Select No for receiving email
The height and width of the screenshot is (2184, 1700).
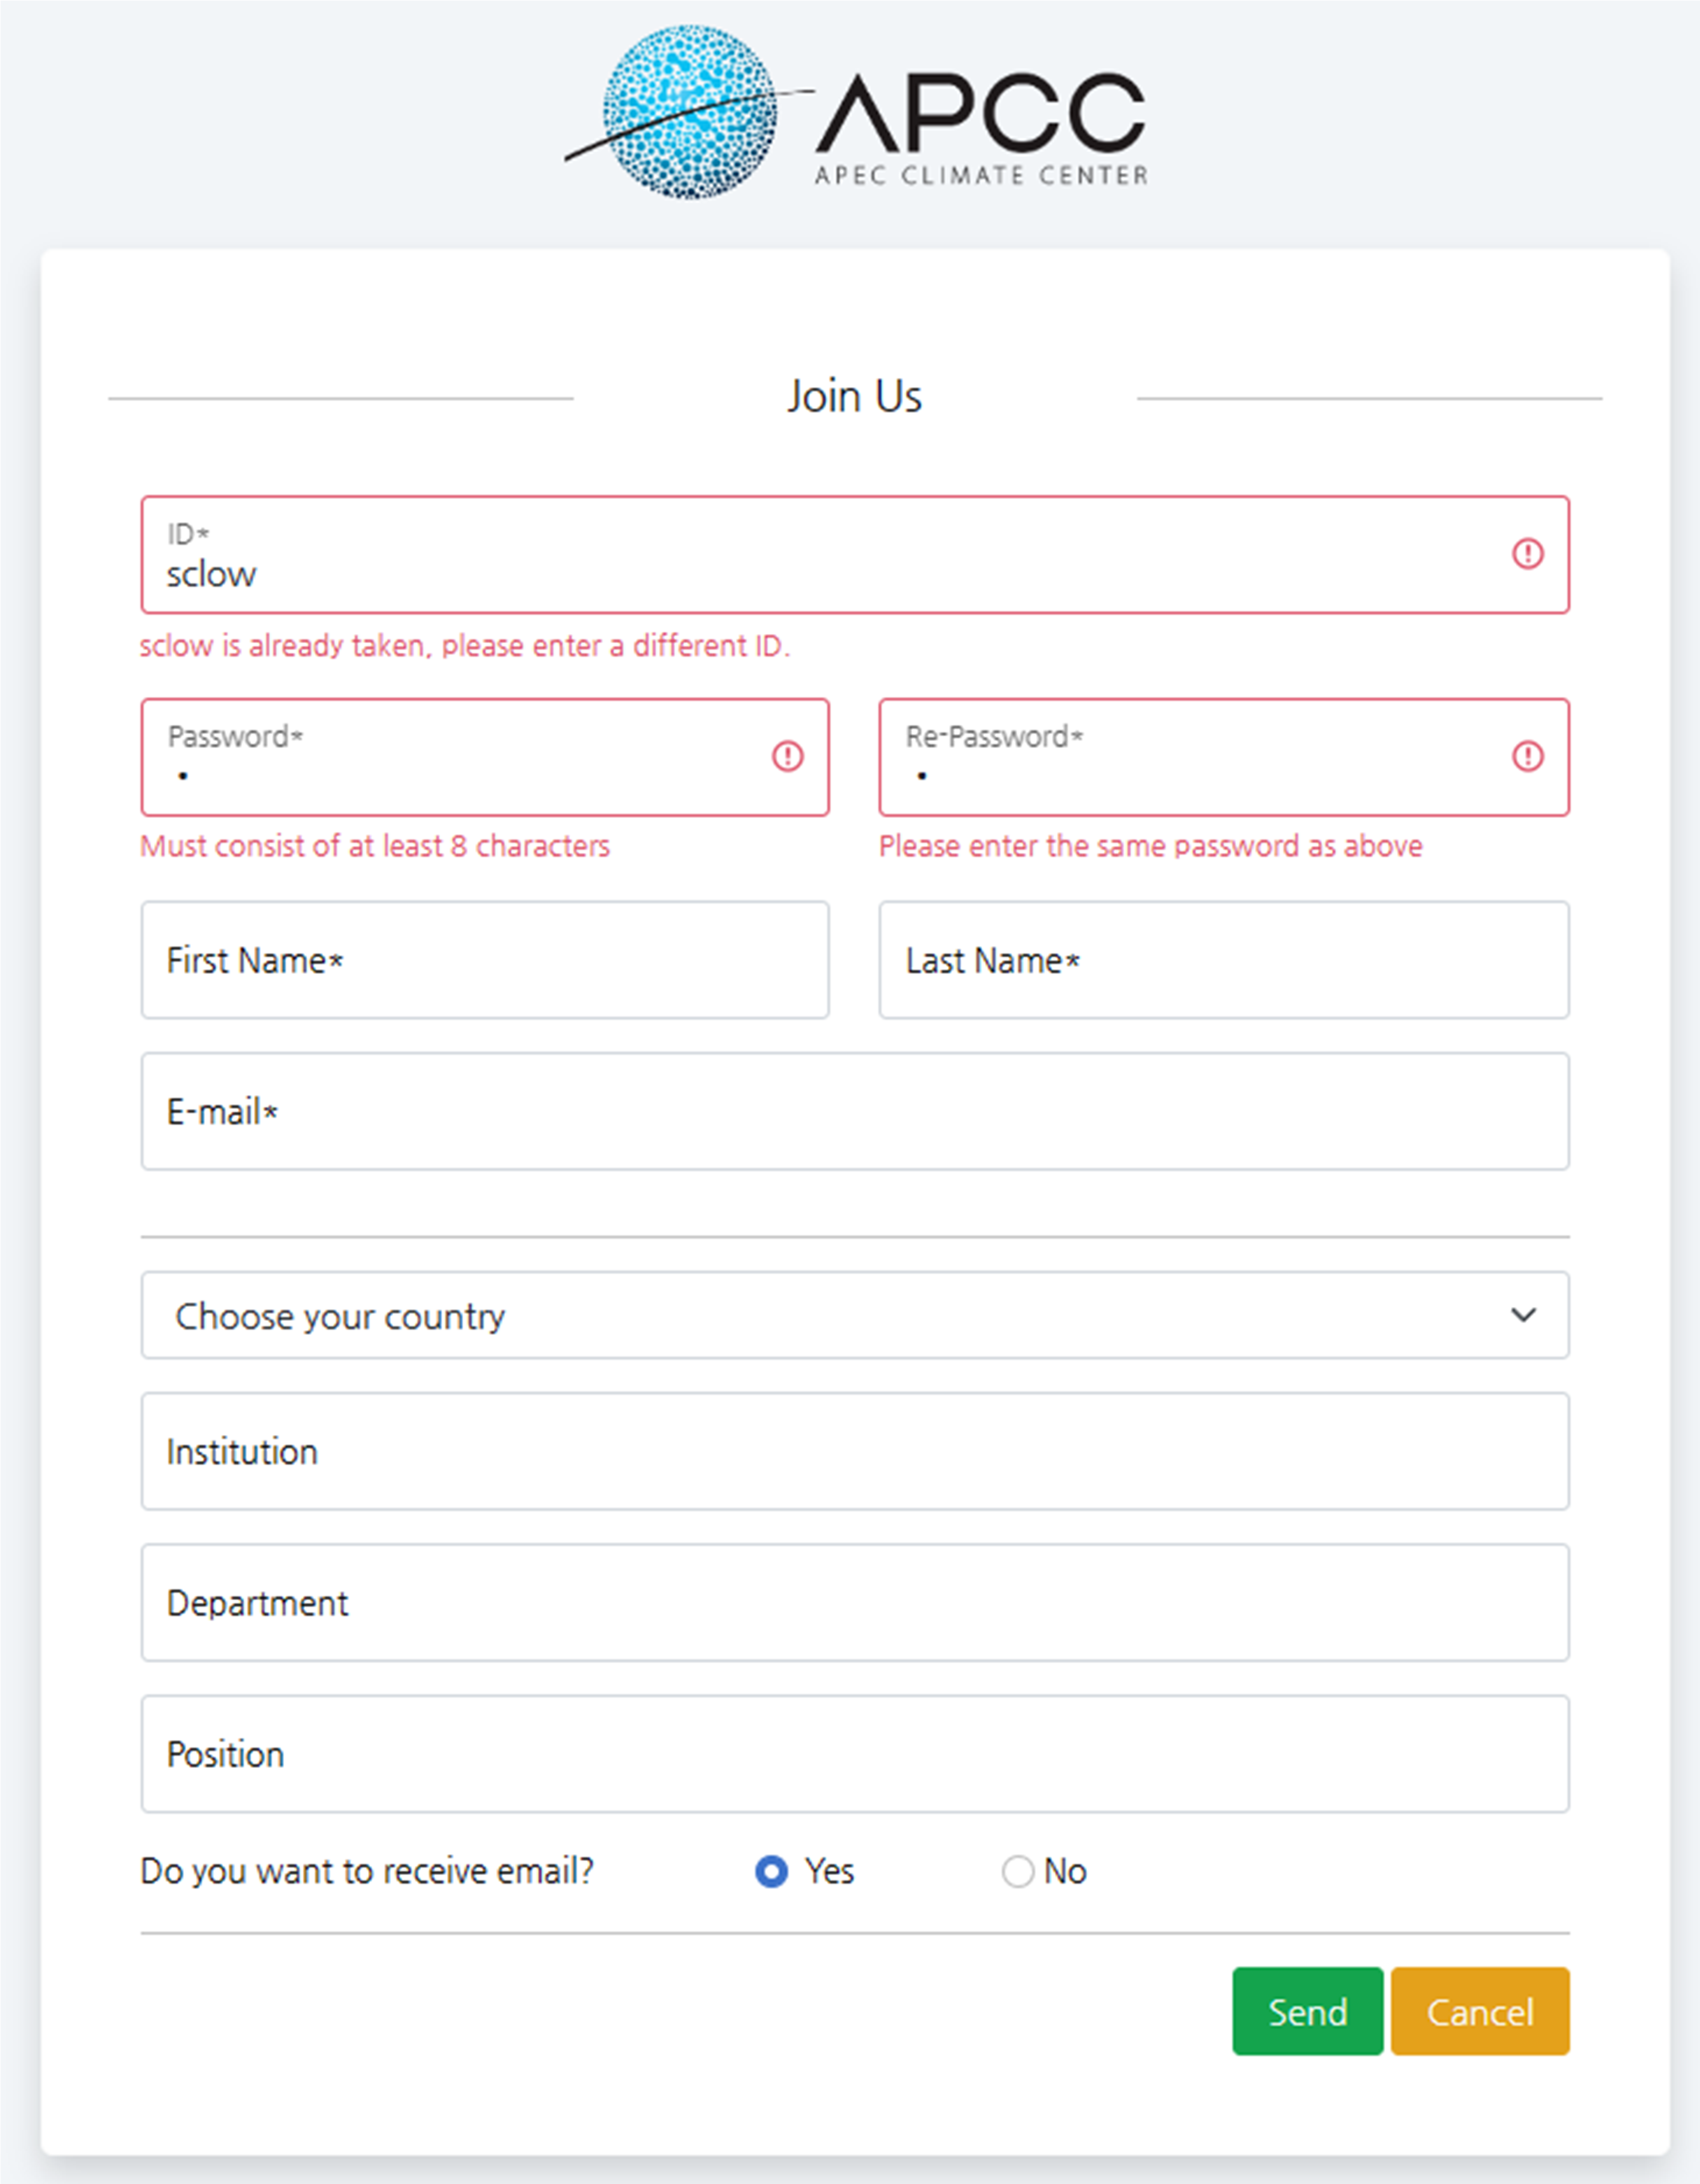pos(1017,1871)
